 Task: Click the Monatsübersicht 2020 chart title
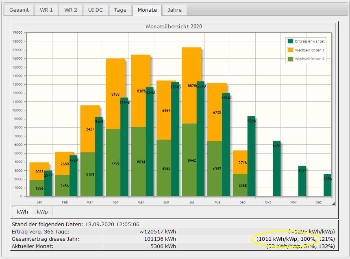click(174, 27)
